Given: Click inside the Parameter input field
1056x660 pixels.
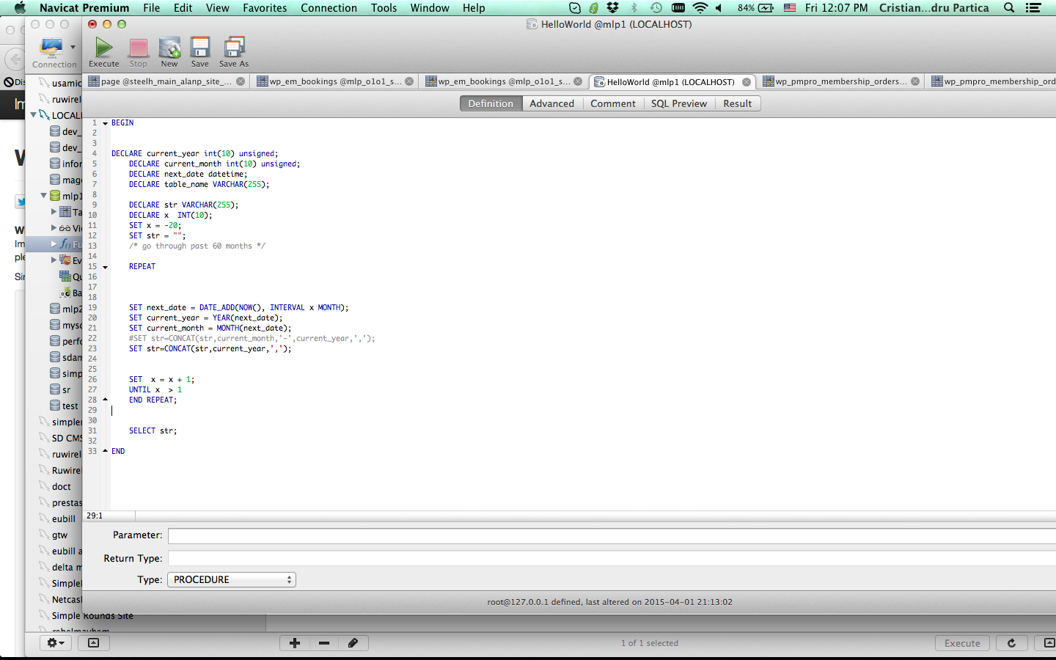Looking at the screenshot, I should point(612,535).
